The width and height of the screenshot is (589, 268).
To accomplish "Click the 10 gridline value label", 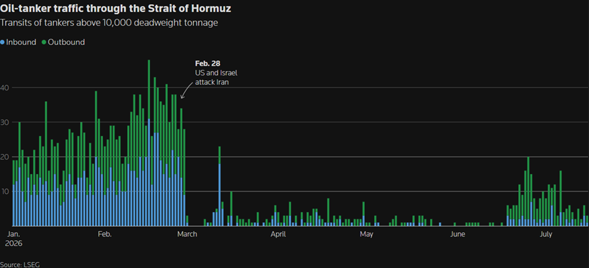I will pyautogui.click(x=5, y=191).
